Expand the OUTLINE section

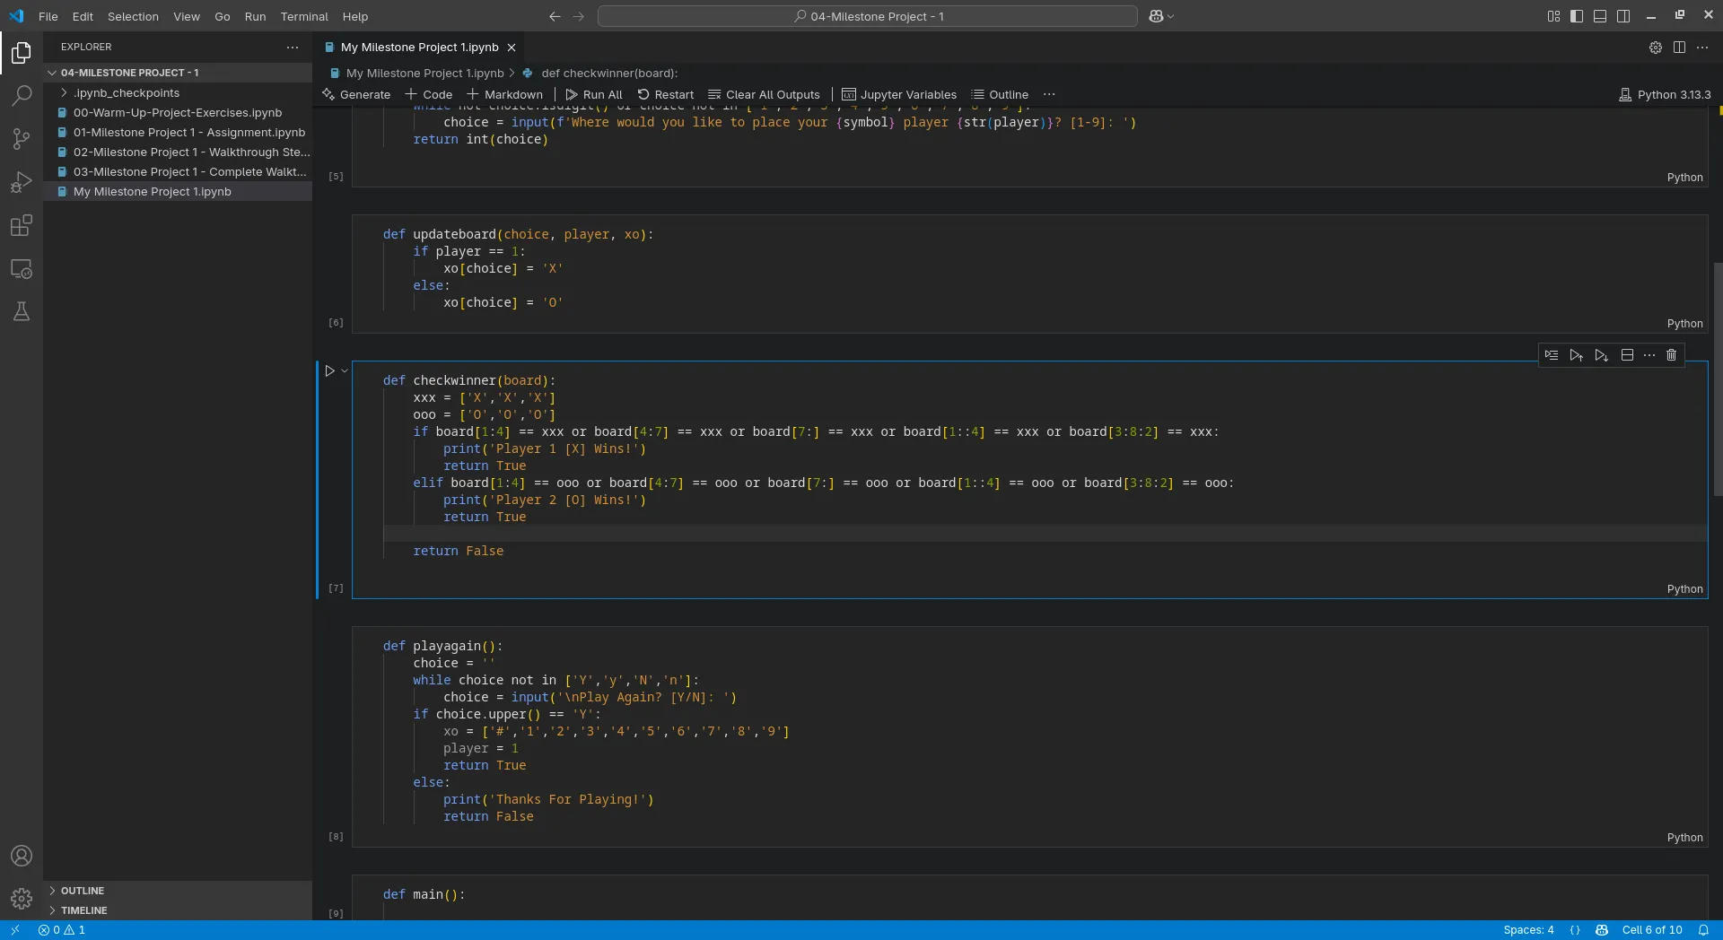pos(178,891)
